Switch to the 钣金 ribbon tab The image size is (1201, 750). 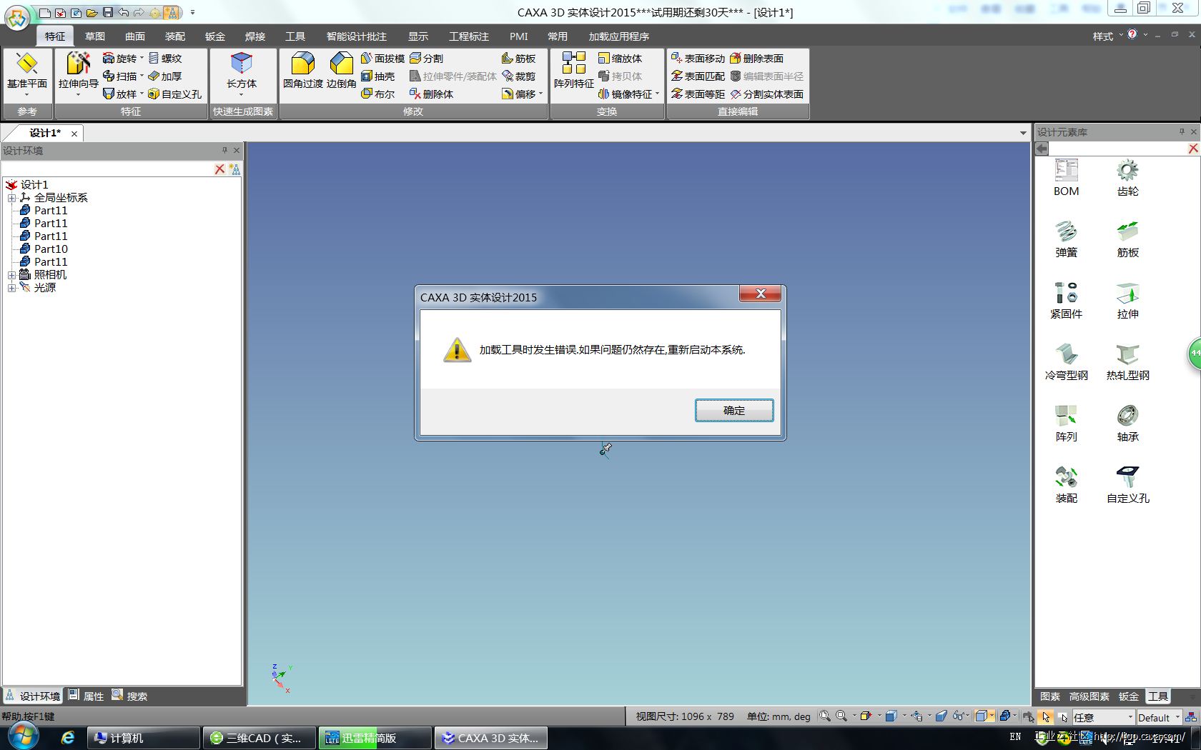click(215, 36)
